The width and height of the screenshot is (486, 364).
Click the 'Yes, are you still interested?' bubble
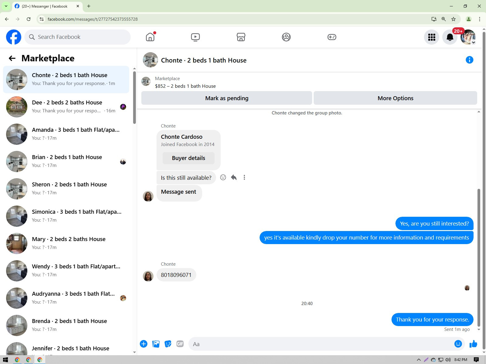(434, 224)
